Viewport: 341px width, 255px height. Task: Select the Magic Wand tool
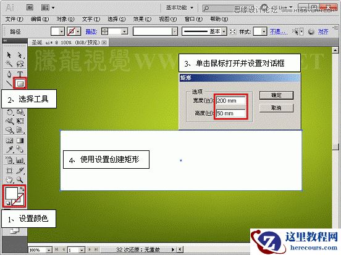9,64
